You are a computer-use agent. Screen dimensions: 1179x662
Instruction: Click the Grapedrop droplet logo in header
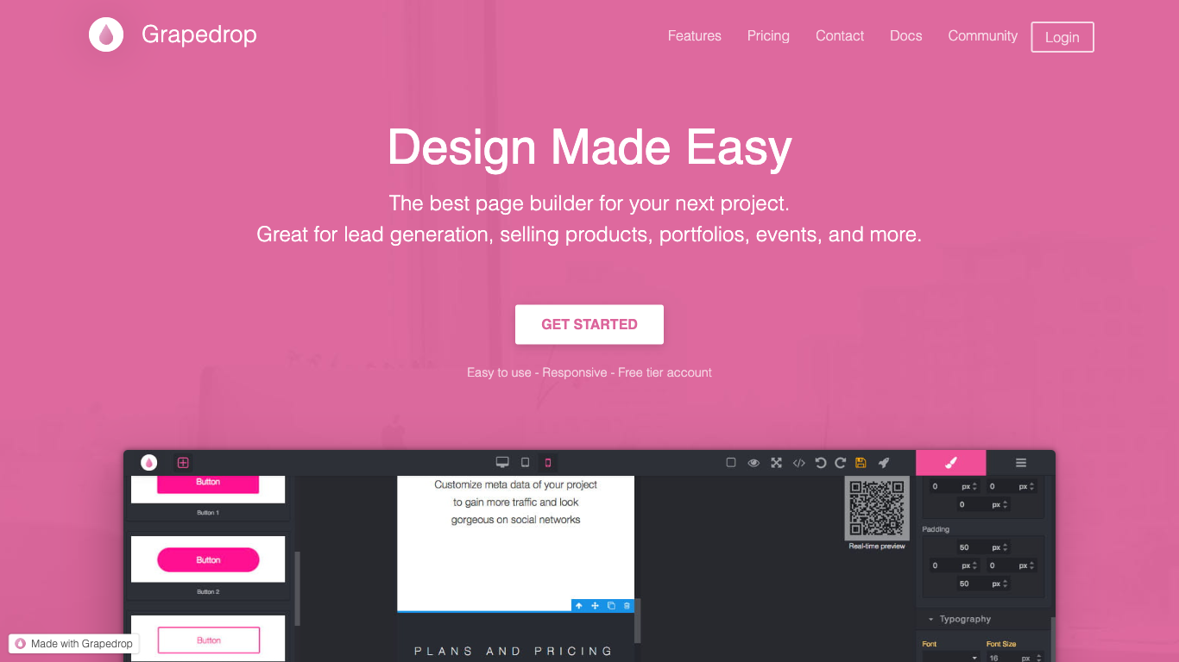(x=106, y=34)
